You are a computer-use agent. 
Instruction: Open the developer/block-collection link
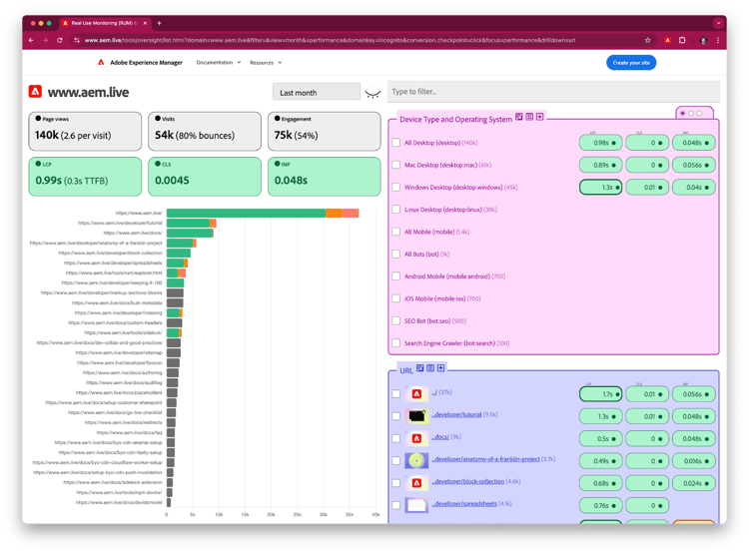468,481
